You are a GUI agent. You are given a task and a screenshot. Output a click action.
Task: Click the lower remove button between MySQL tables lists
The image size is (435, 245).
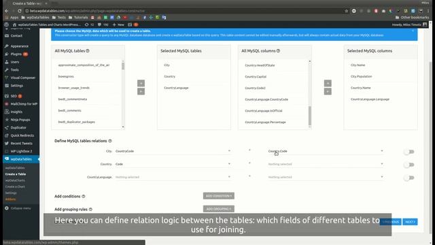(141, 91)
